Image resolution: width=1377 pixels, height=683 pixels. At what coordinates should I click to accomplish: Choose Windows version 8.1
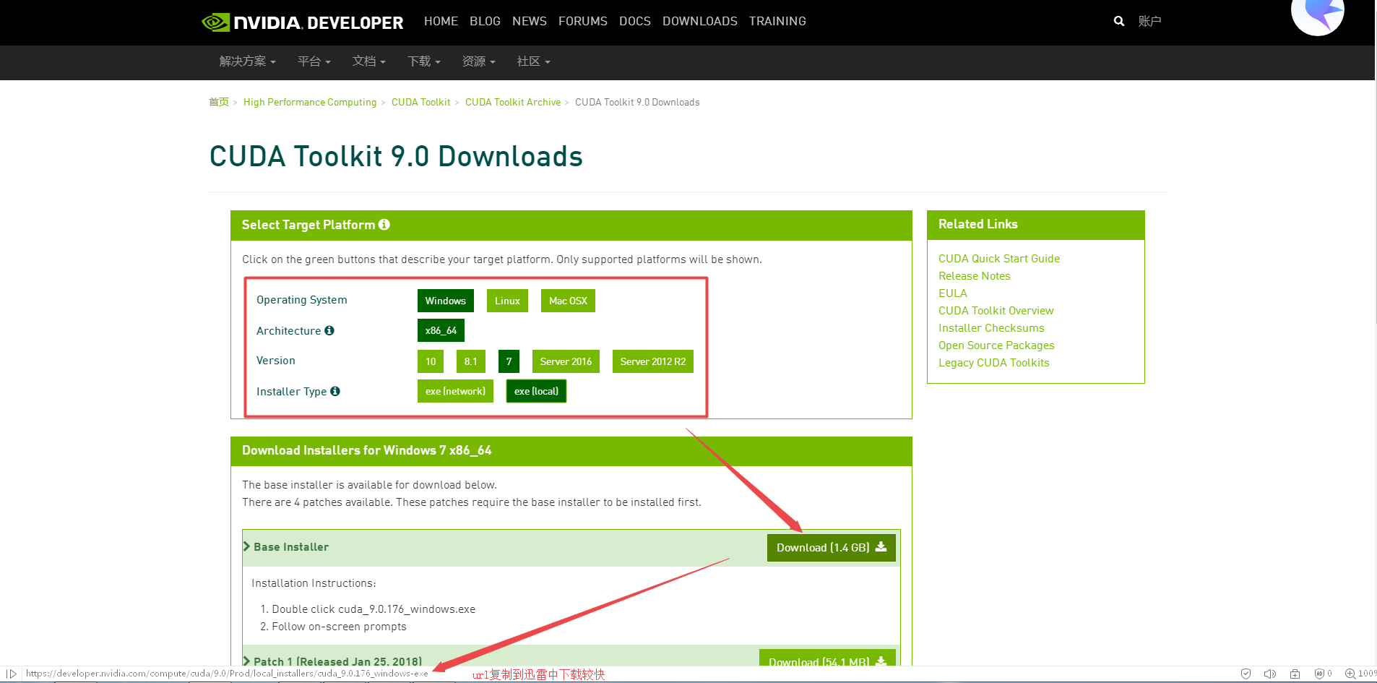point(471,361)
